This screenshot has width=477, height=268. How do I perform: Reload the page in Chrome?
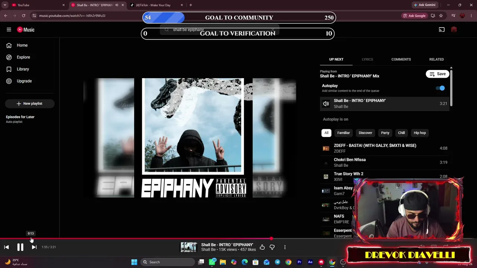(x=23, y=16)
